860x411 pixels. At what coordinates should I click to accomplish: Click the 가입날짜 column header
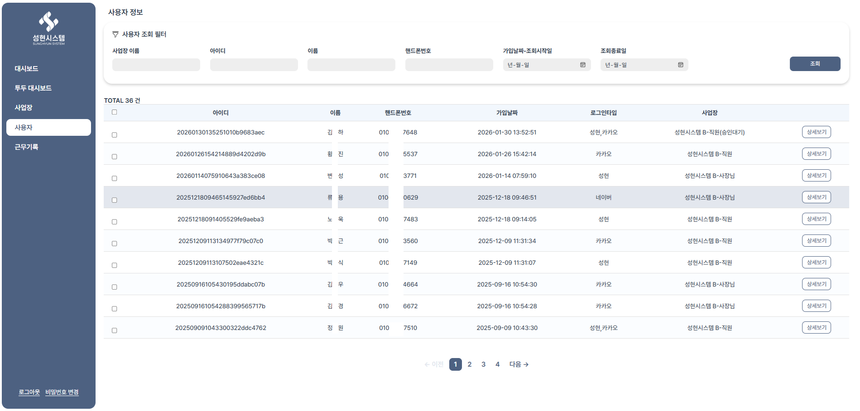(x=507, y=113)
